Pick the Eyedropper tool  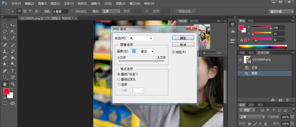13,38
